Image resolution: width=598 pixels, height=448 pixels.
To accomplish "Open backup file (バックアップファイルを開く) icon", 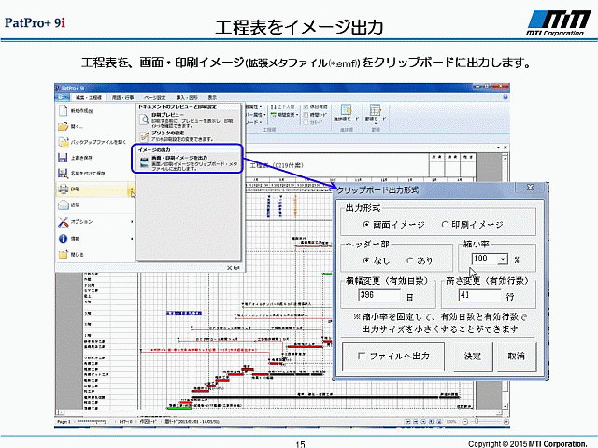I will click(63, 142).
